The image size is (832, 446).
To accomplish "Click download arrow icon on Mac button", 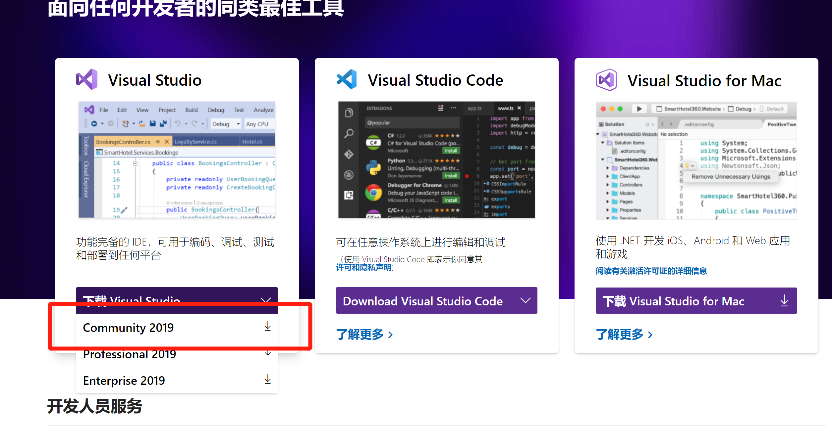I will point(784,301).
